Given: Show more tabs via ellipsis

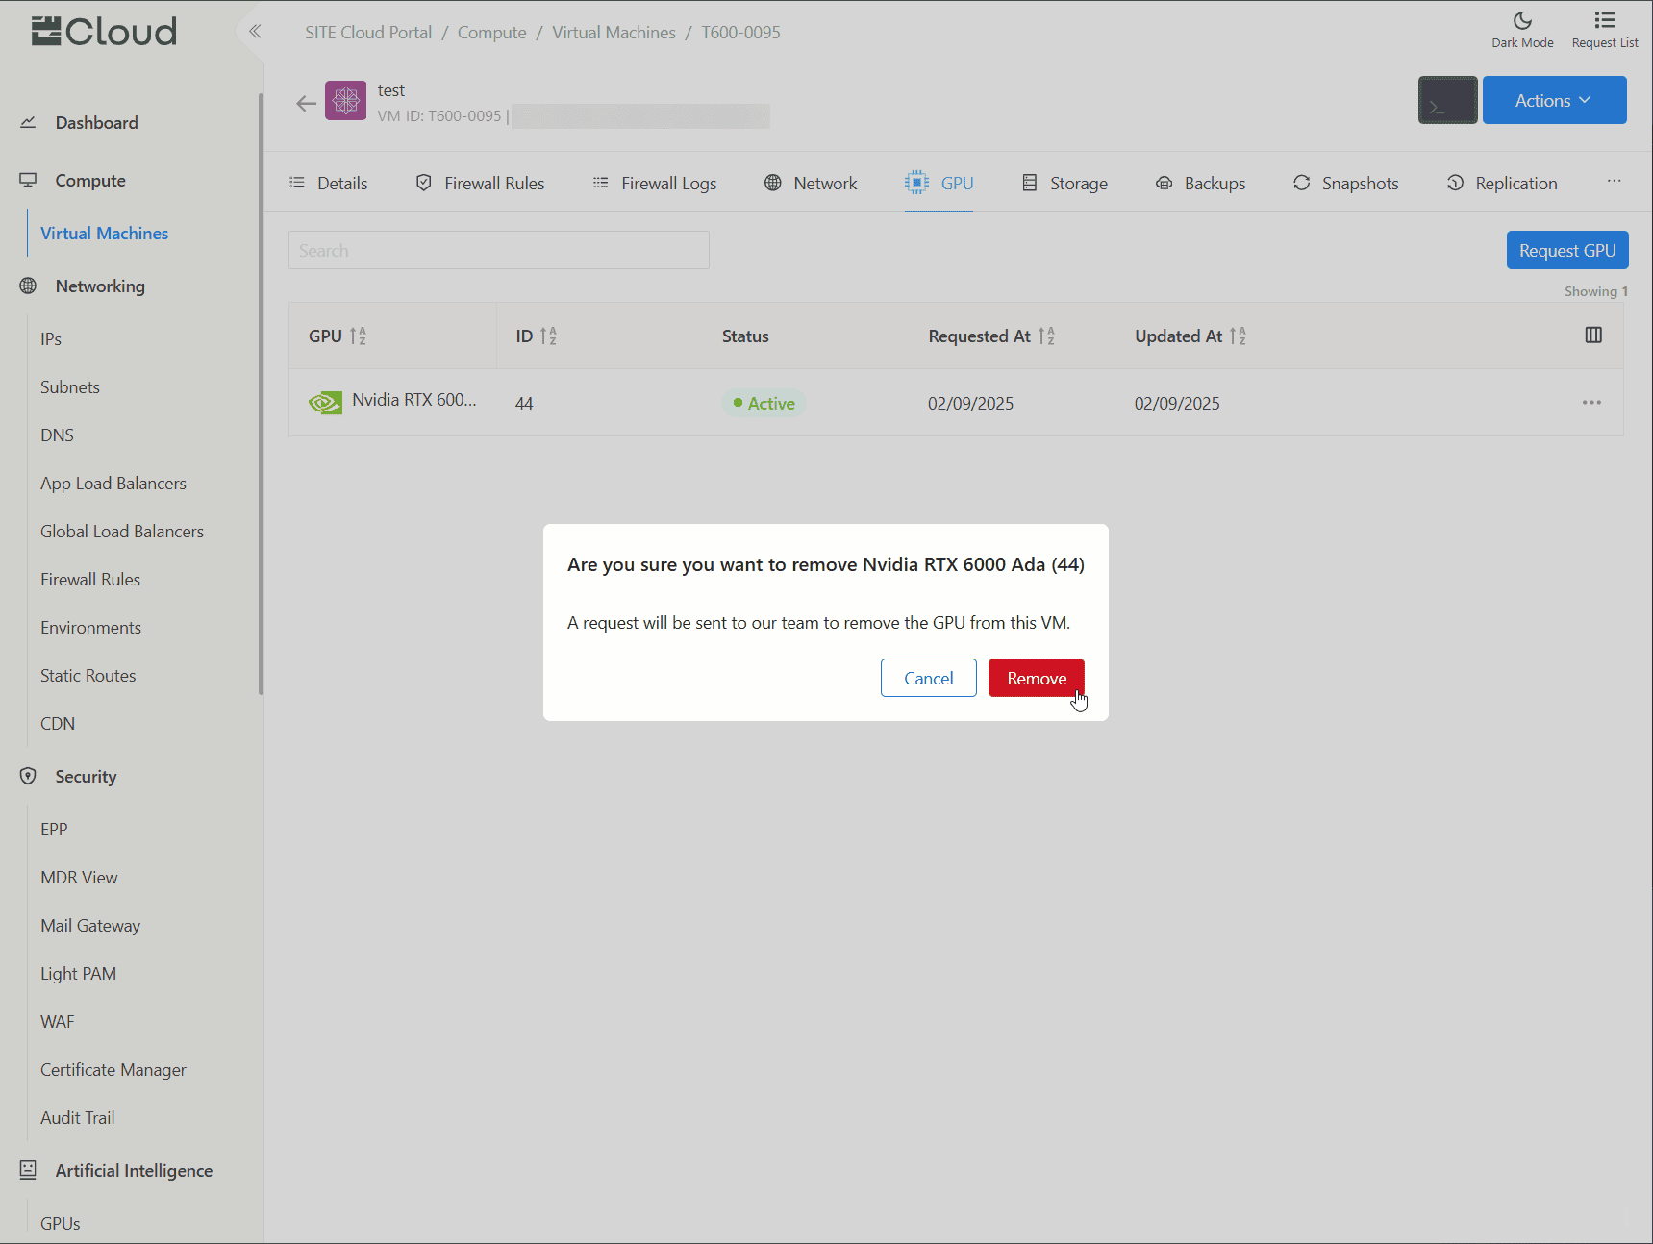Looking at the screenshot, I should tap(1614, 182).
